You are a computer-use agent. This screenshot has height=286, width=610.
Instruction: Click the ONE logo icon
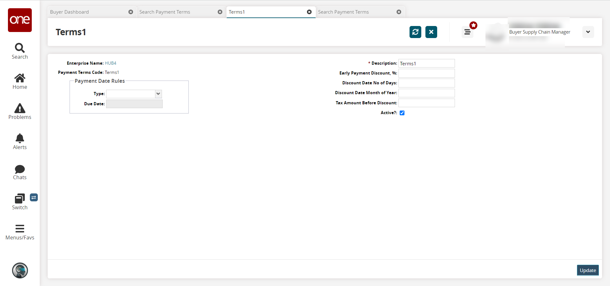[20, 20]
